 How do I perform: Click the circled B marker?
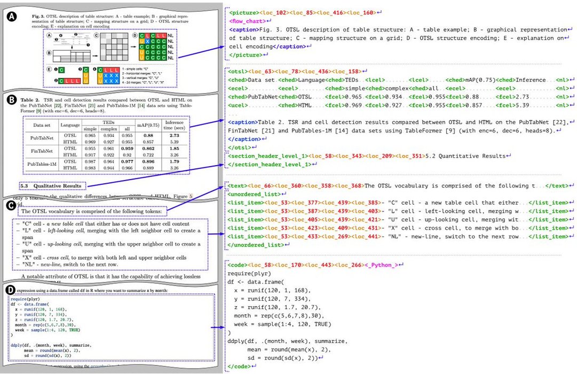click(x=12, y=99)
